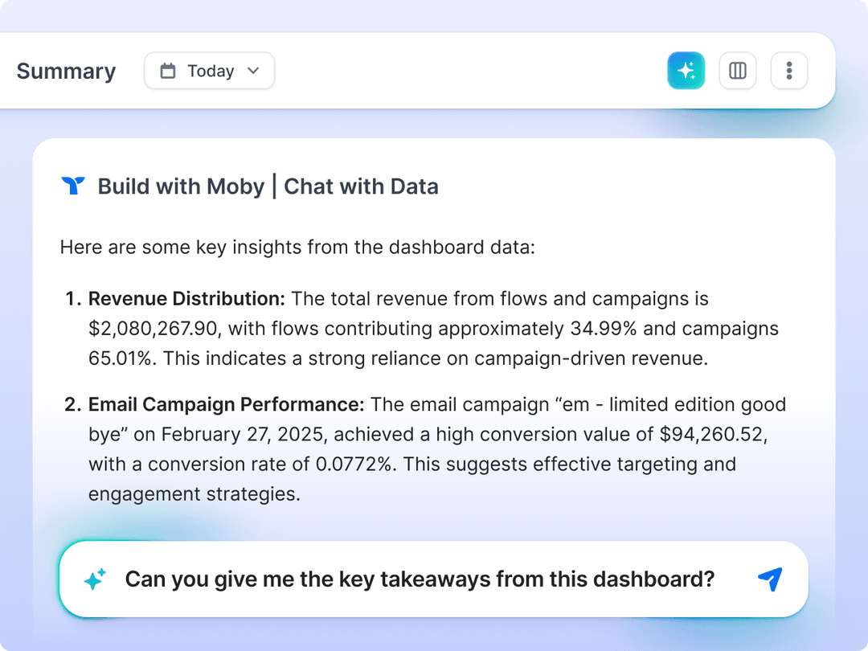The image size is (868, 651).
Task: Click the Revenue Distribution bold label
Action: tap(186, 298)
